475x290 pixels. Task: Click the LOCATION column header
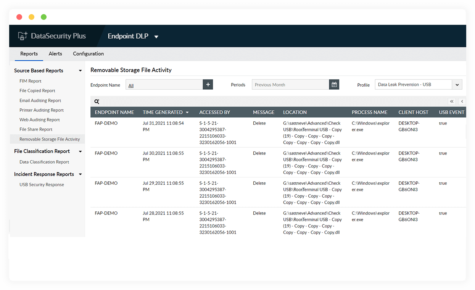[295, 112]
